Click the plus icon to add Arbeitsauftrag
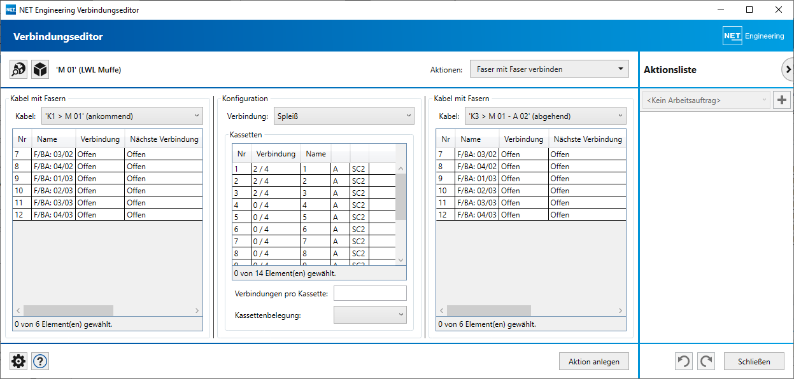The image size is (794, 379). tap(781, 100)
